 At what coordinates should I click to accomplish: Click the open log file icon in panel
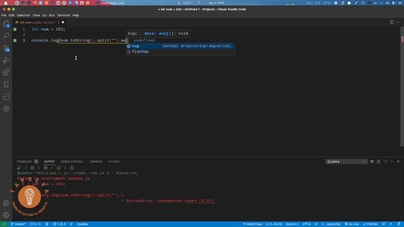385,161
